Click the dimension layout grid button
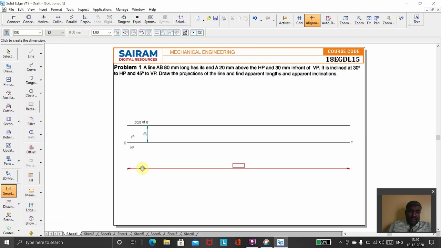 pos(7,32)
